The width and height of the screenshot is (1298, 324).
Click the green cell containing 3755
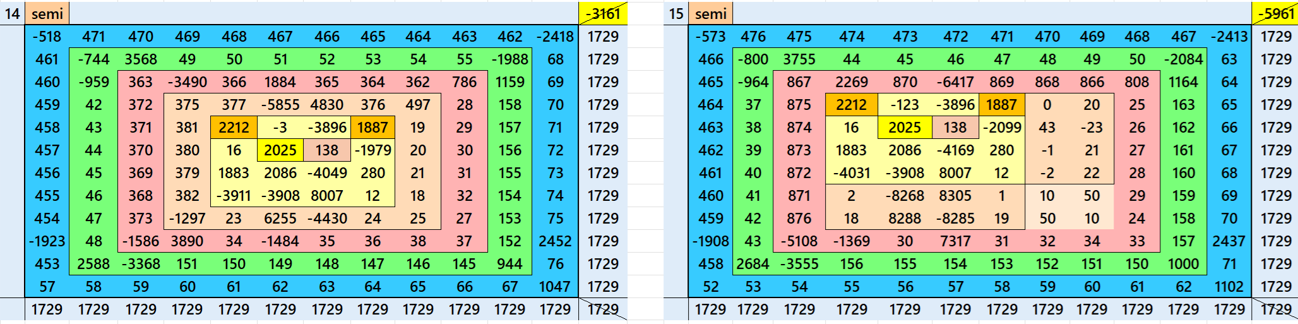point(799,59)
